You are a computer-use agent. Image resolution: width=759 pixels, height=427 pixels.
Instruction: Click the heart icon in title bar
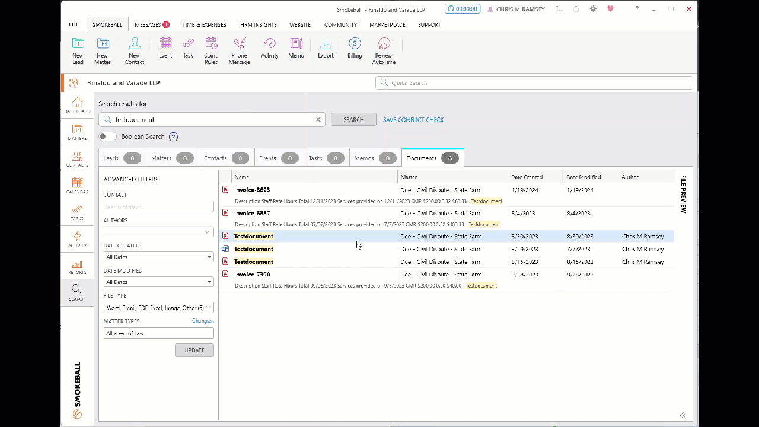point(610,9)
